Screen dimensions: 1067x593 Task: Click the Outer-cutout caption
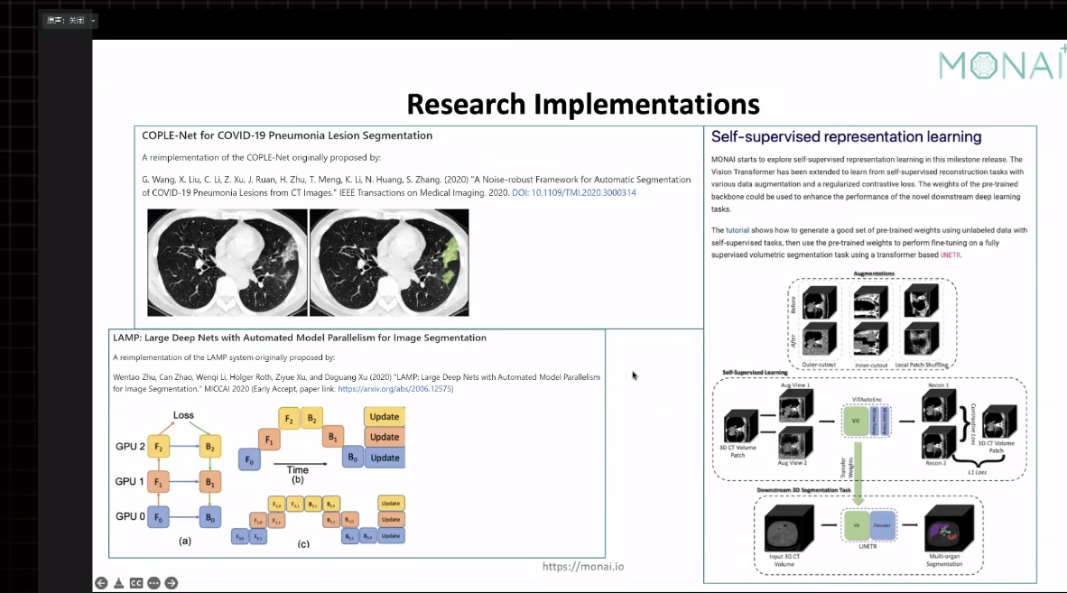click(x=819, y=365)
